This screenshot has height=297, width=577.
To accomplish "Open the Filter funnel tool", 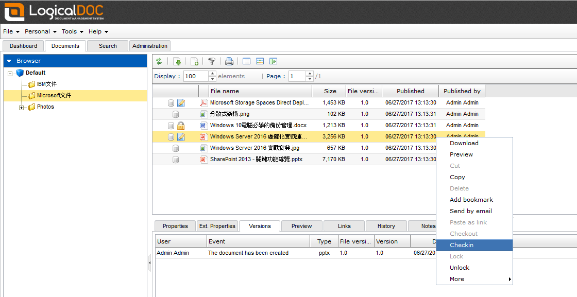I will (x=212, y=61).
